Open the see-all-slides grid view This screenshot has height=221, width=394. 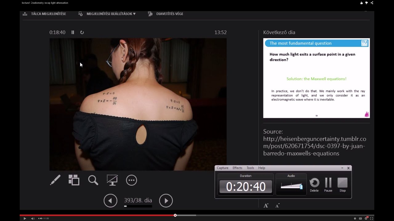click(74, 180)
